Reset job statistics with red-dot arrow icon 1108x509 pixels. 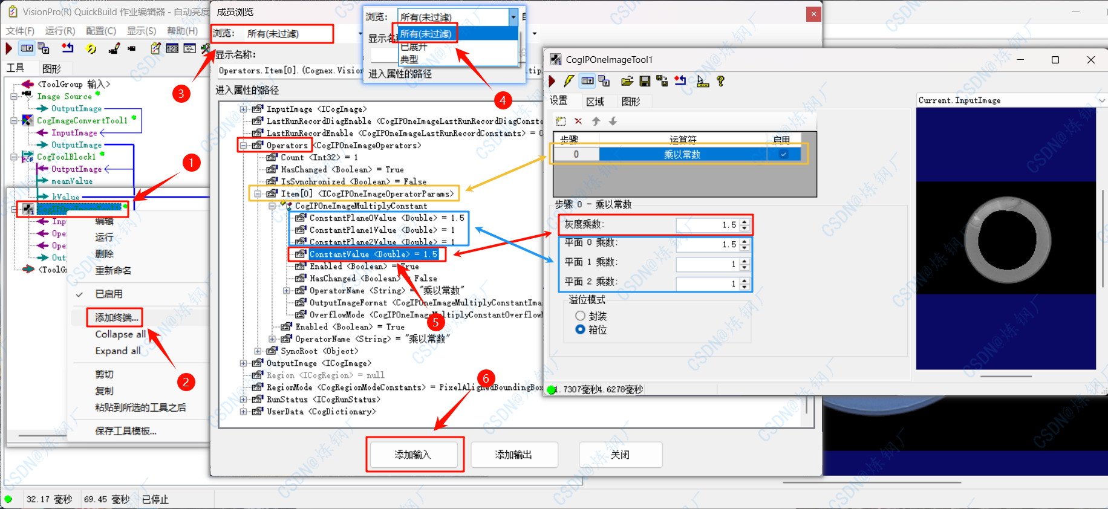pos(68,48)
